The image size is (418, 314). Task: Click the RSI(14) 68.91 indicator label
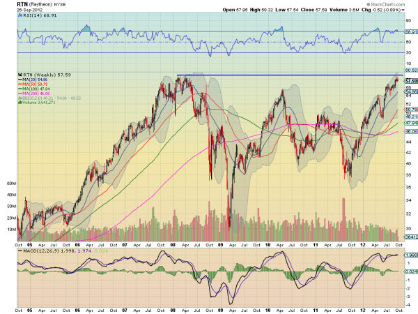38,15
